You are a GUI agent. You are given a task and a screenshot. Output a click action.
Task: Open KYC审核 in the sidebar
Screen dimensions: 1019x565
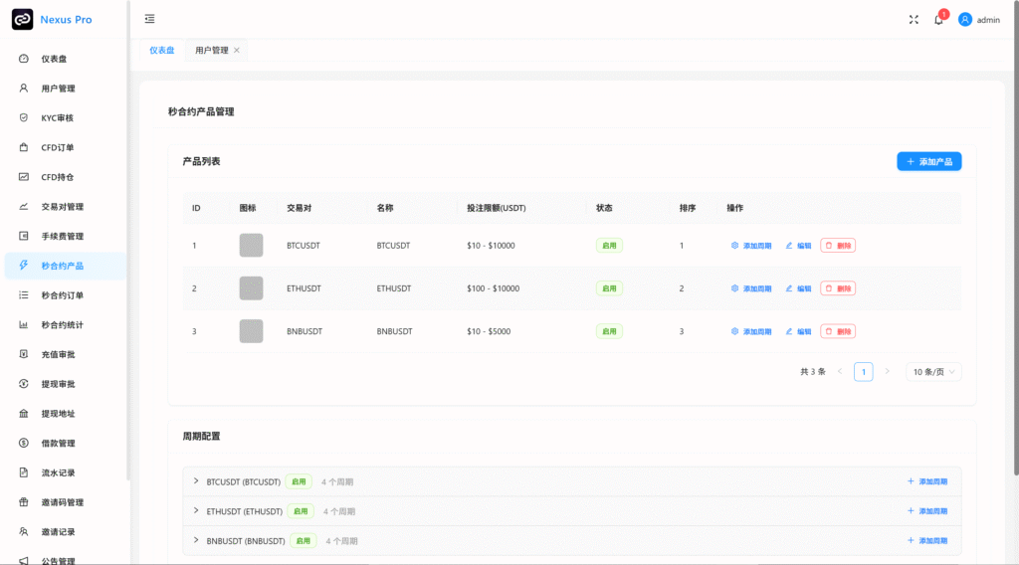(58, 117)
